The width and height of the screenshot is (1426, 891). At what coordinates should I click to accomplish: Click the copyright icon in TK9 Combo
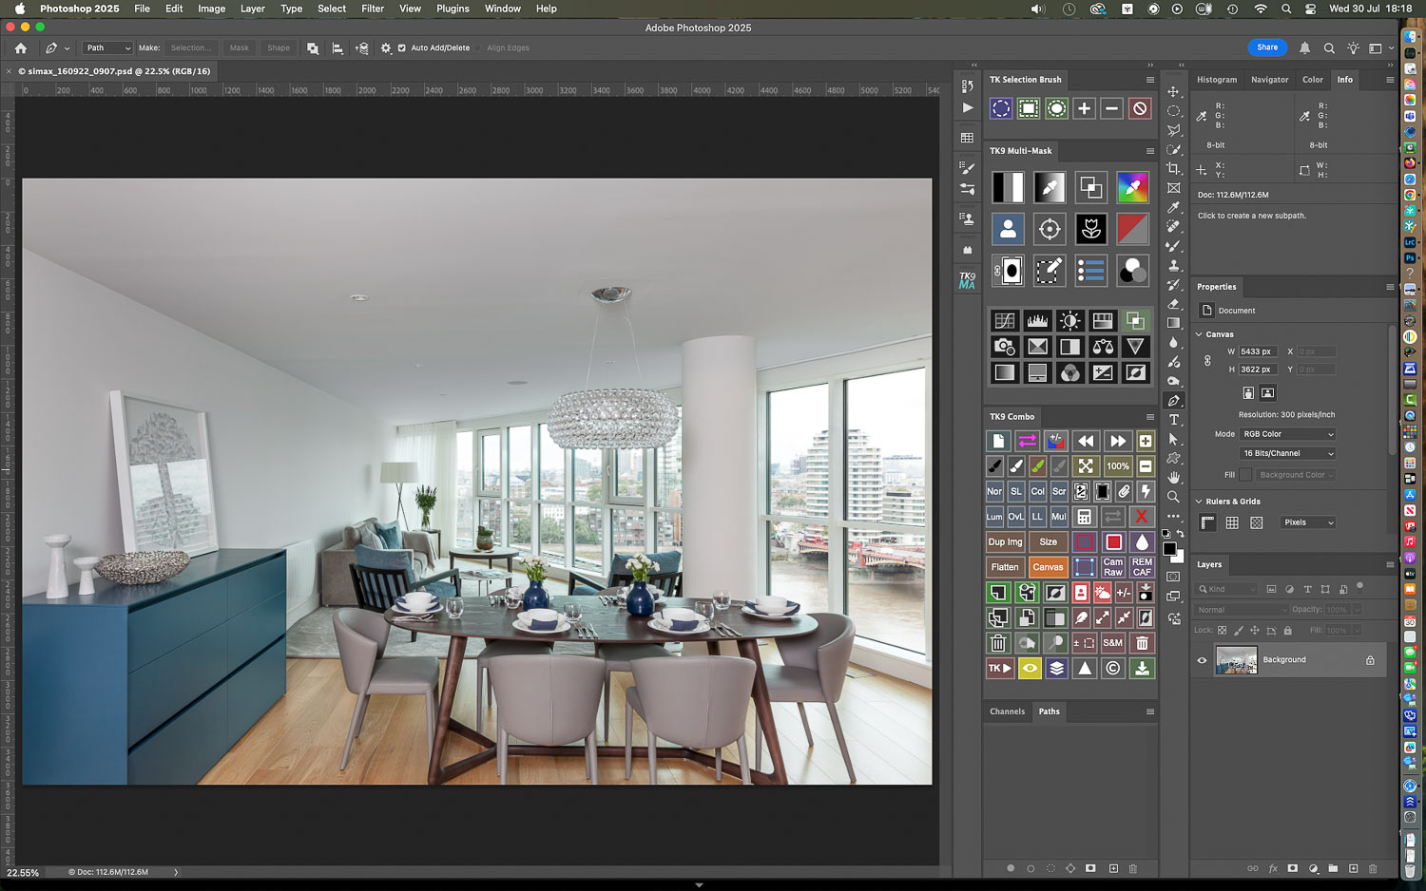pos(1112,669)
